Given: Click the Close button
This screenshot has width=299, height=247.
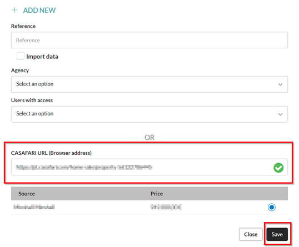Looking at the screenshot, I should [251, 234].
